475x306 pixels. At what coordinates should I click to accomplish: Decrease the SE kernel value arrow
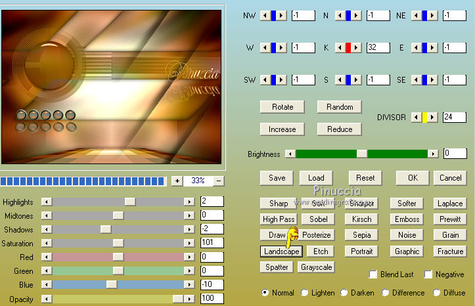[417, 79]
